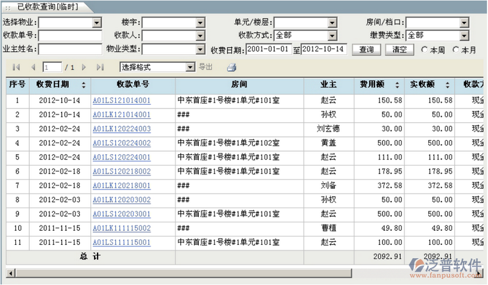Expand the 收款方式 dropdown
Viewport: 488px width, 285px height.
click(x=331, y=36)
